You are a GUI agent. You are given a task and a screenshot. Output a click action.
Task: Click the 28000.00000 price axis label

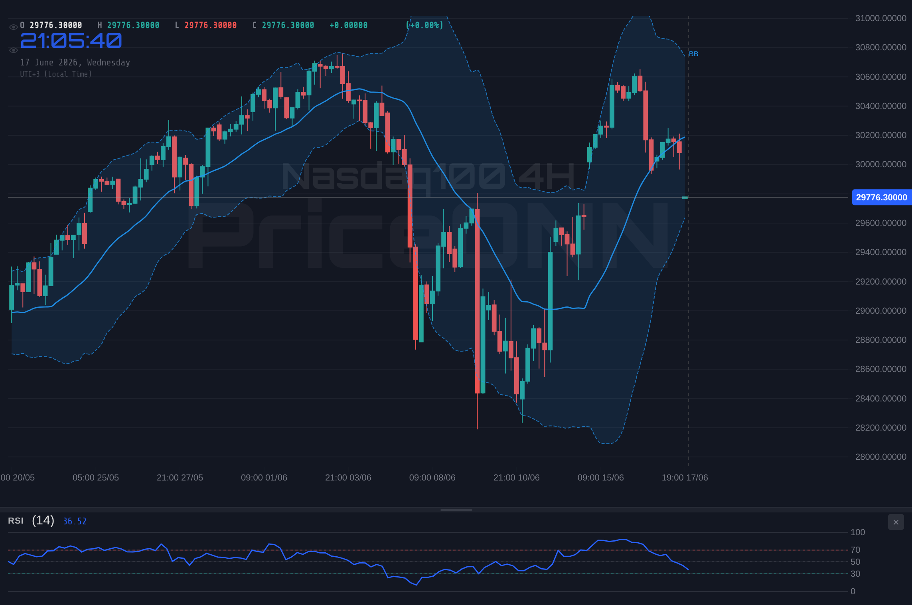pos(880,457)
